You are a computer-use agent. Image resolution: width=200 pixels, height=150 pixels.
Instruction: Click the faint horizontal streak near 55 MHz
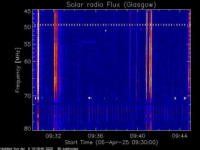89,42
